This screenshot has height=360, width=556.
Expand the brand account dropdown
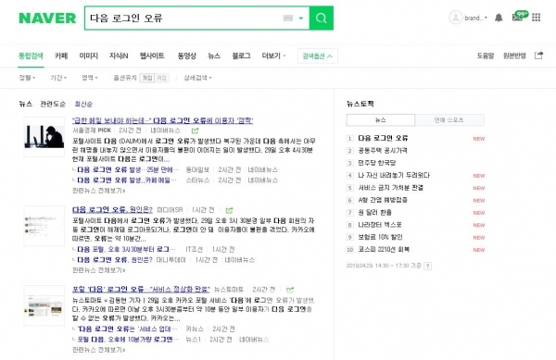coord(476,18)
